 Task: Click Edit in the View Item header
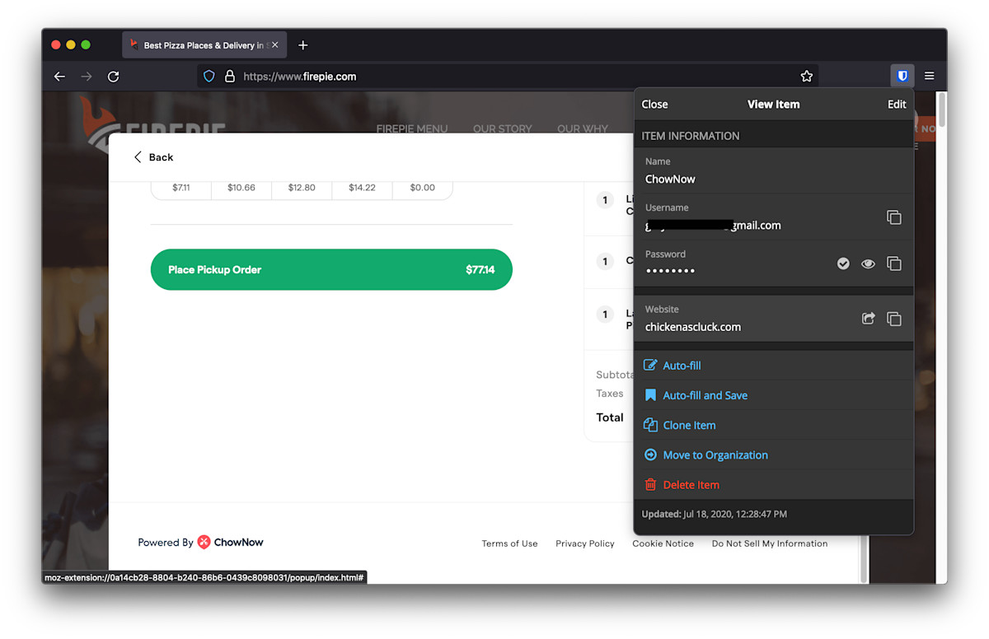click(896, 105)
